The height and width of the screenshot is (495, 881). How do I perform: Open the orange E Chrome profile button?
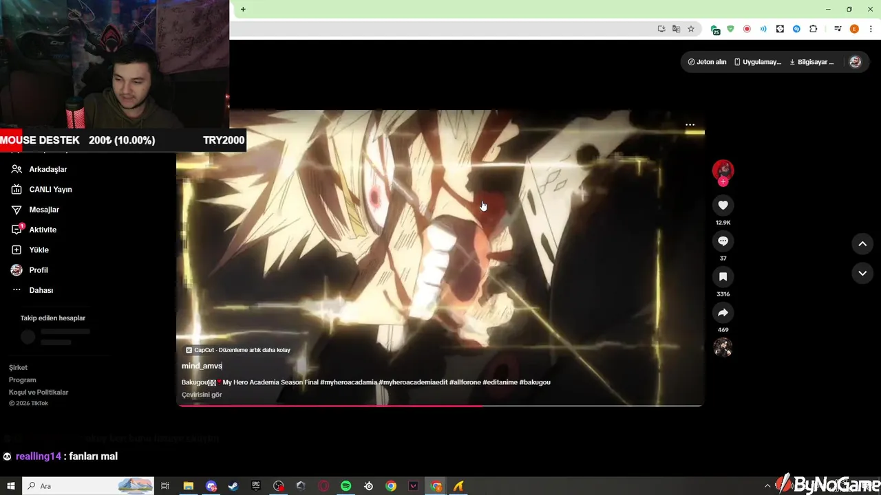click(x=854, y=29)
